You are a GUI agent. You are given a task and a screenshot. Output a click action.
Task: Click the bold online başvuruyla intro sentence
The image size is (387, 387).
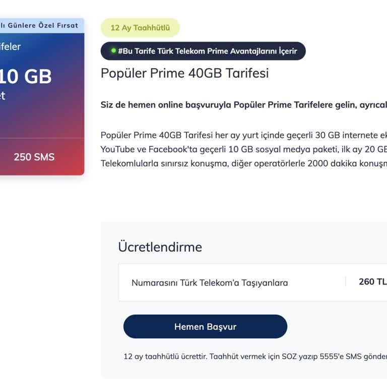tap(243, 105)
